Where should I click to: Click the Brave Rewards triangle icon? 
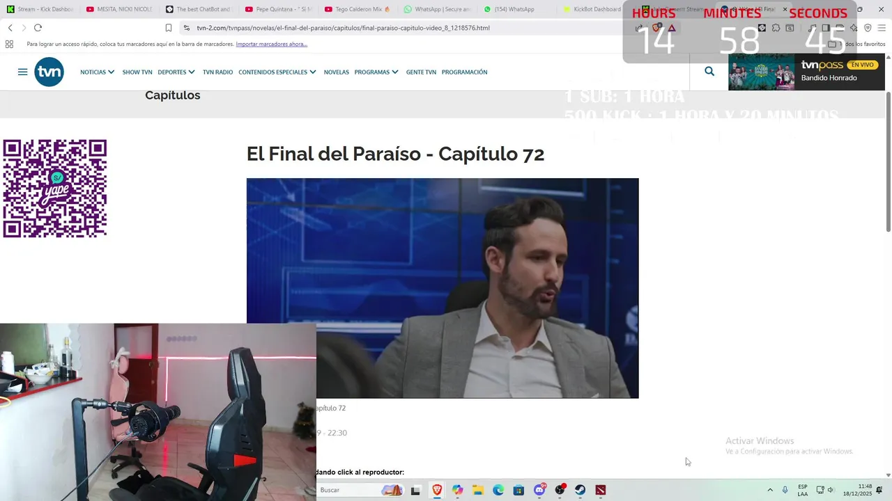672,28
